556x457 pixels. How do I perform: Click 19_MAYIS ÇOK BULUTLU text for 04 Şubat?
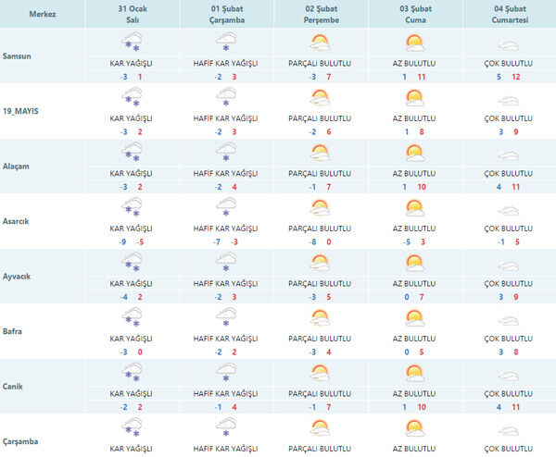point(509,118)
